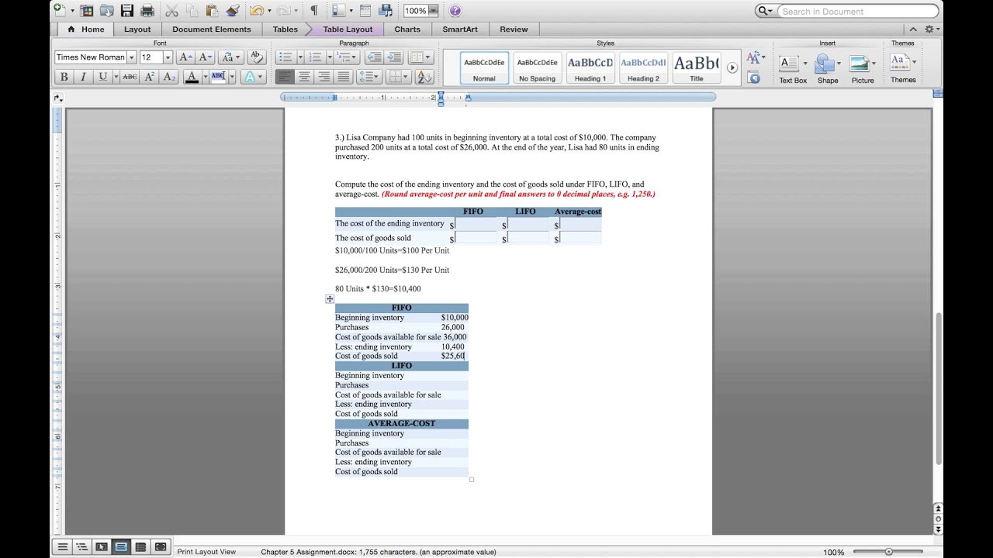993x558 pixels.
Task: Open the Help purple question mark
Action: (x=455, y=11)
